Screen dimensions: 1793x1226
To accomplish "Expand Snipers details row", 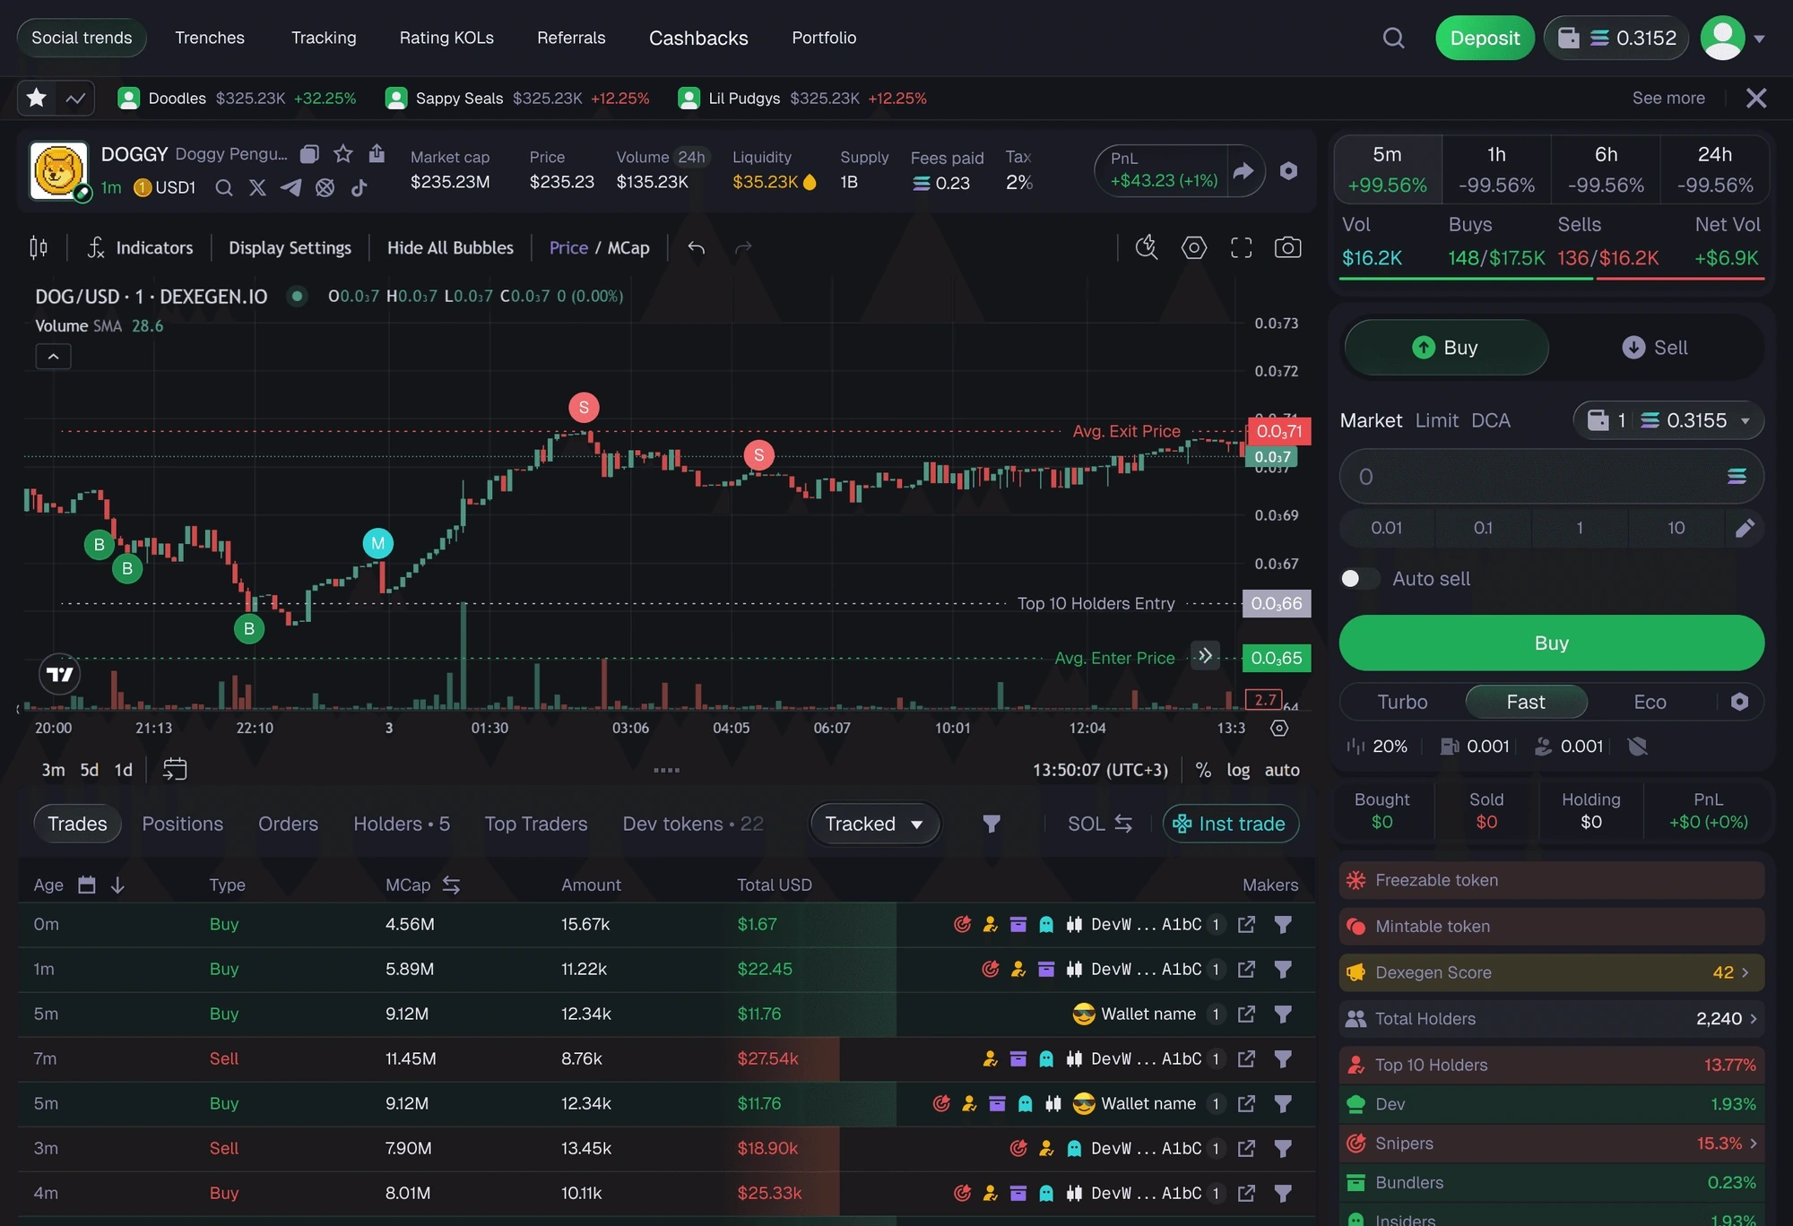I will (x=1552, y=1144).
